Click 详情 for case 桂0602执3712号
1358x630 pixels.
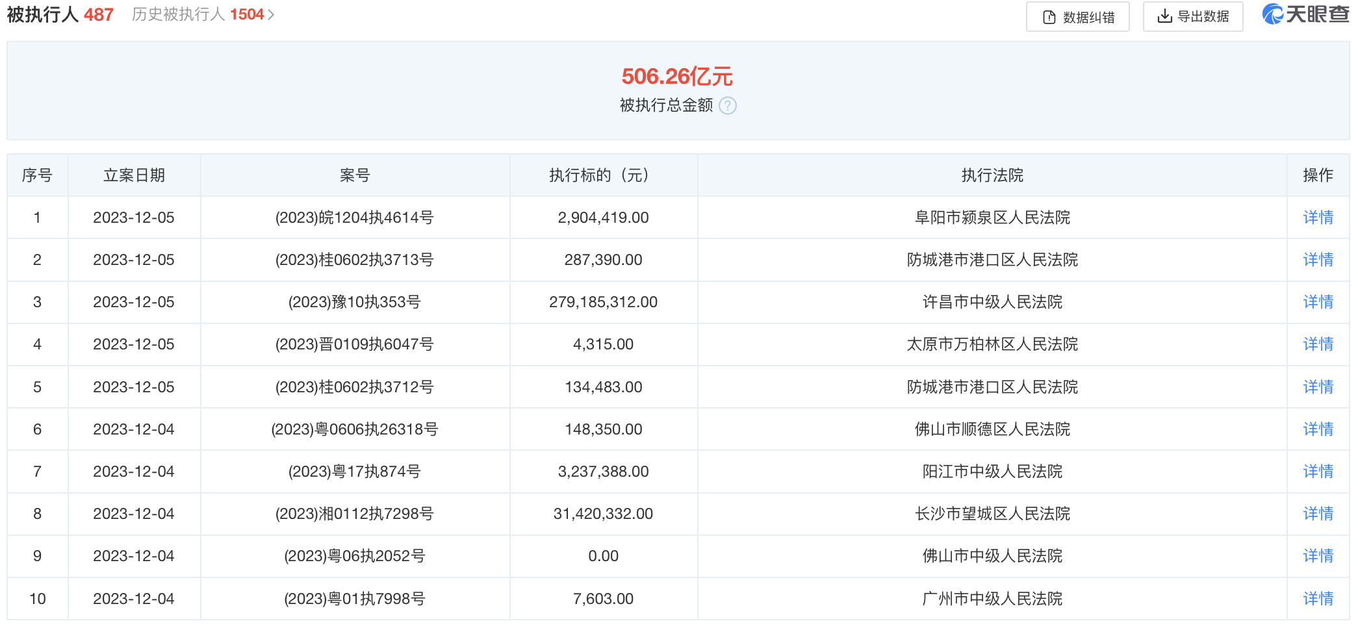(x=1318, y=387)
